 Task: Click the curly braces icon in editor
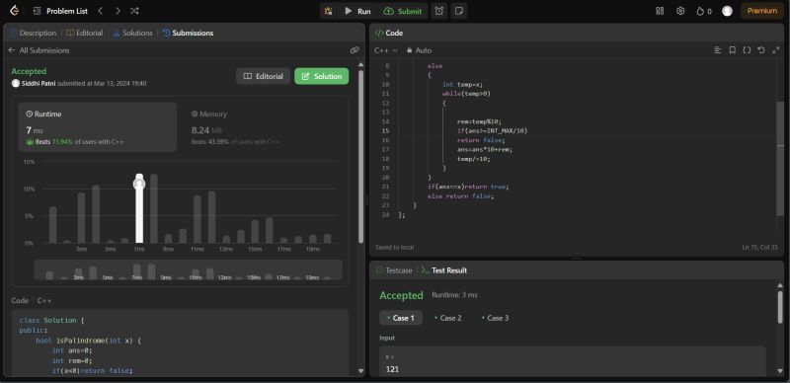(x=748, y=50)
